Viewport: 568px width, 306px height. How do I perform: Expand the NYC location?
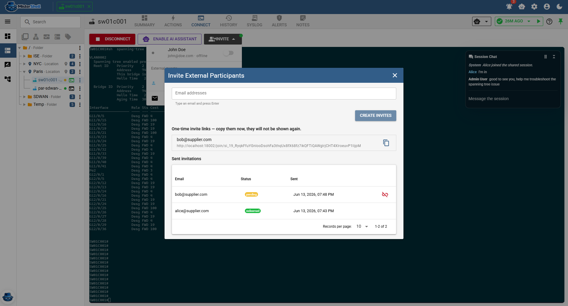pos(24,64)
